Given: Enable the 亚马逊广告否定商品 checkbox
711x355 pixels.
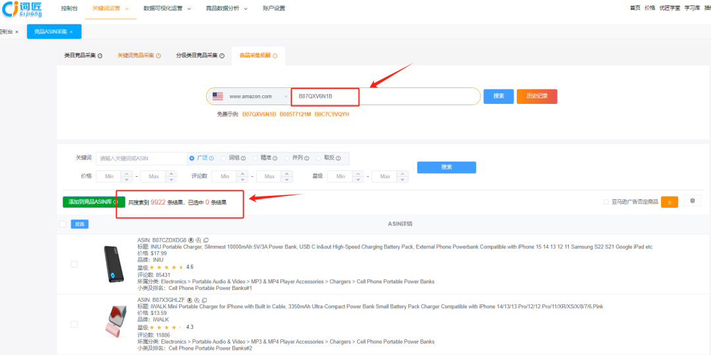Looking at the screenshot, I should point(606,202).
